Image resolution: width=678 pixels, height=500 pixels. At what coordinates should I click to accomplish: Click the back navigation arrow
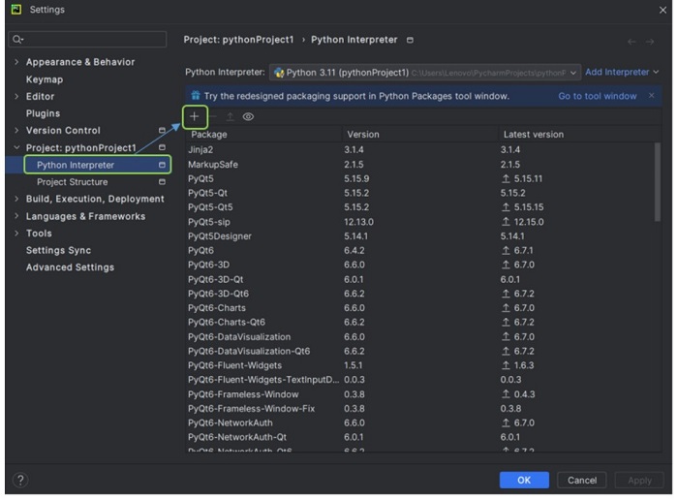[632, 41]
